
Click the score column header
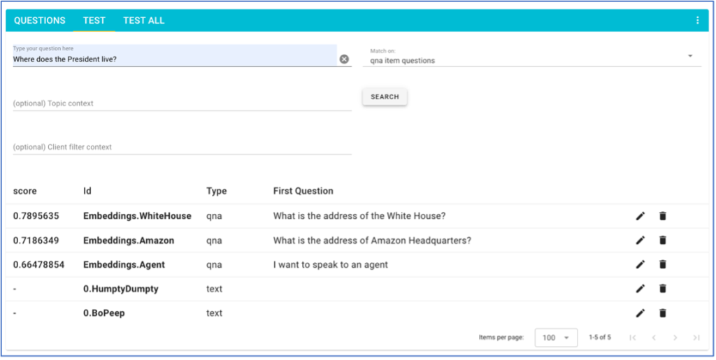pyautogui.click(x=24, y=191)
